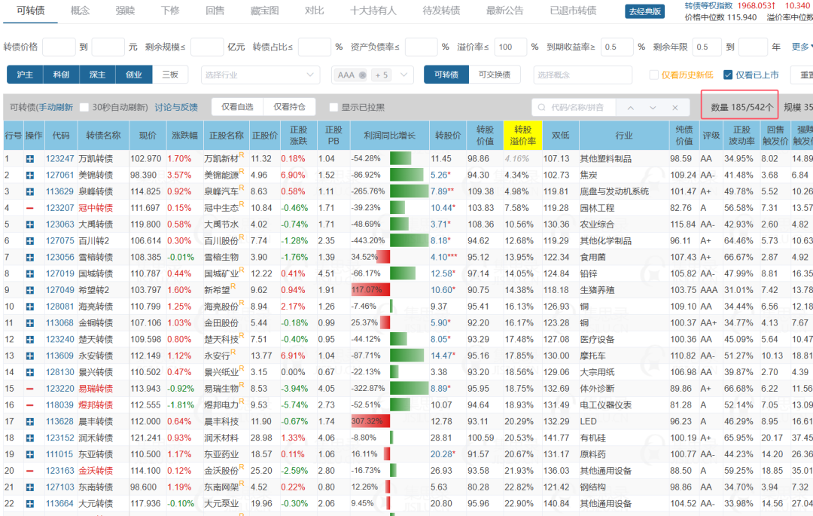Click the plus icon for 东南转债
813x516 pixels.
click(x=30, y=487)
